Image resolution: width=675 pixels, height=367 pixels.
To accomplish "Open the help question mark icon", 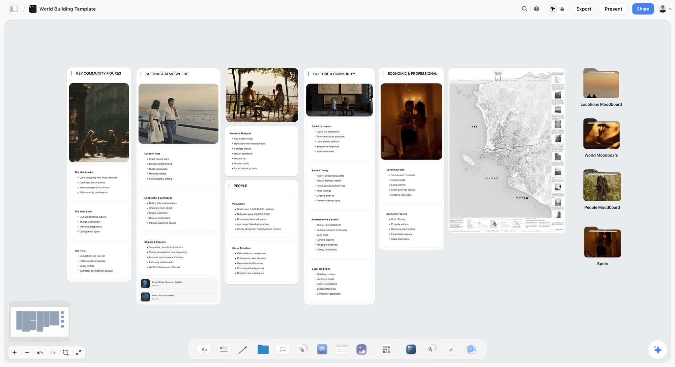I will pos(537,9).
